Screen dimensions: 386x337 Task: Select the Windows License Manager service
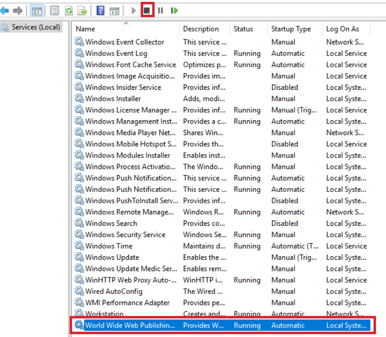point(222,110)
